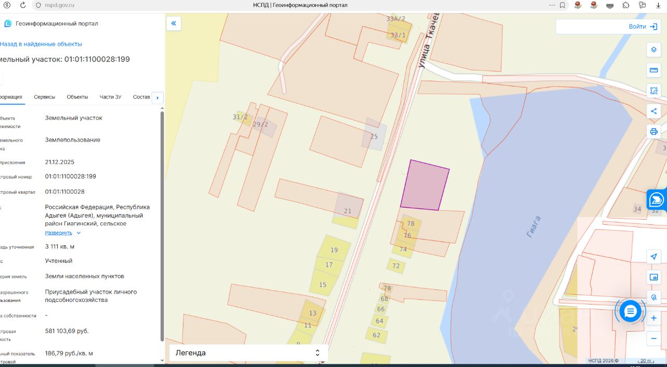Open browser downloads
Image resolution: width=667 pixels, height=367 pixels.
(x=658, y=5)
